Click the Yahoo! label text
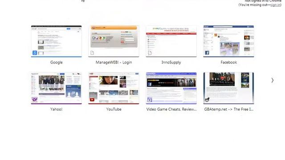 pos(57,109)
